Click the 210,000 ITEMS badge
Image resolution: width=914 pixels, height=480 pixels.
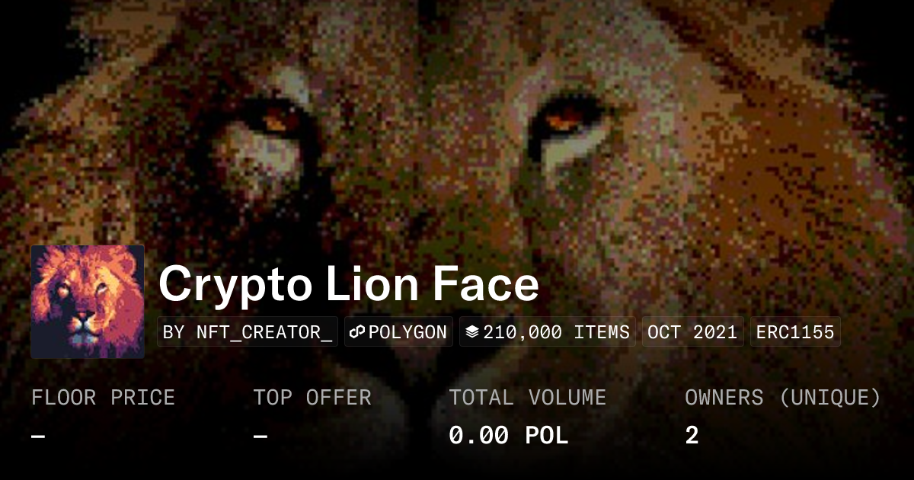pos(548,332)
